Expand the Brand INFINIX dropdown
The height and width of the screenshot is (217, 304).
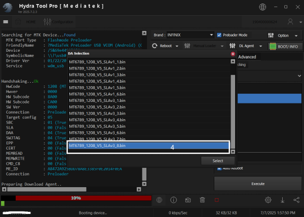point(211,35)
